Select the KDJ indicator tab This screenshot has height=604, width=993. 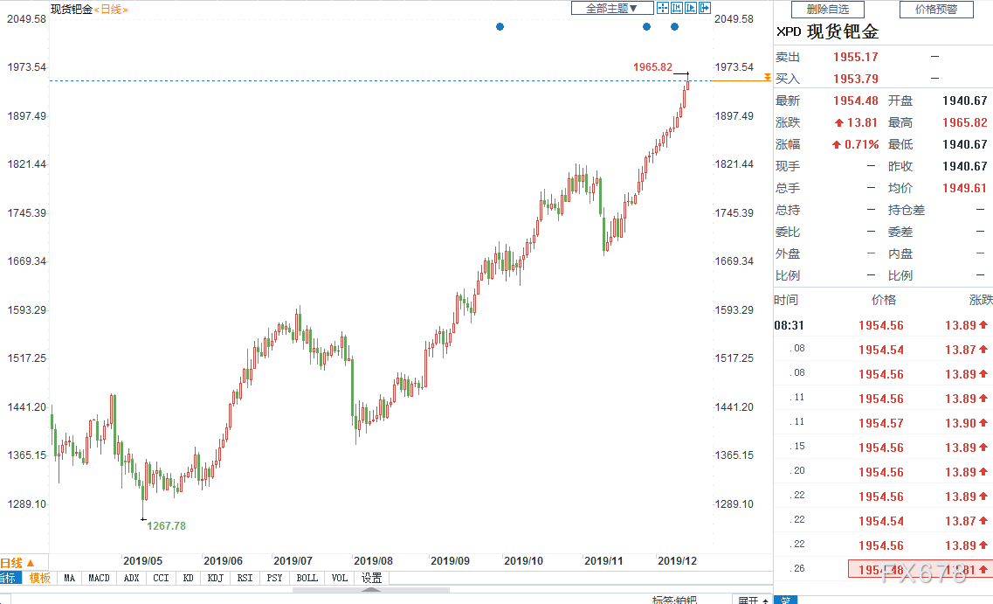coord(216,578)
